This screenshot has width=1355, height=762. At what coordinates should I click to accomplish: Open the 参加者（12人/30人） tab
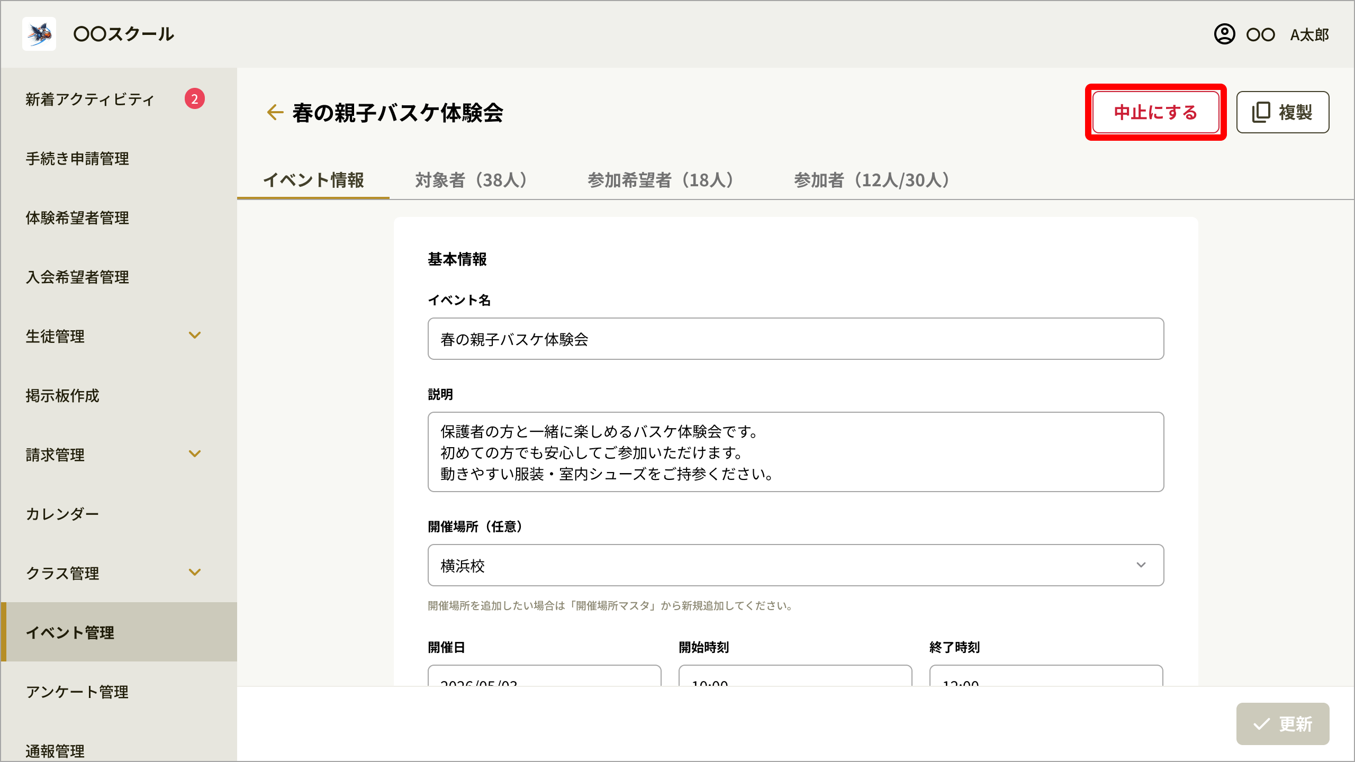point(871,180)
